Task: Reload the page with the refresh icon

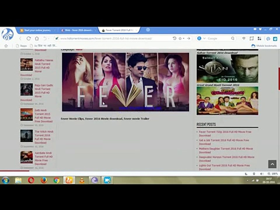Action: (29, 38)
